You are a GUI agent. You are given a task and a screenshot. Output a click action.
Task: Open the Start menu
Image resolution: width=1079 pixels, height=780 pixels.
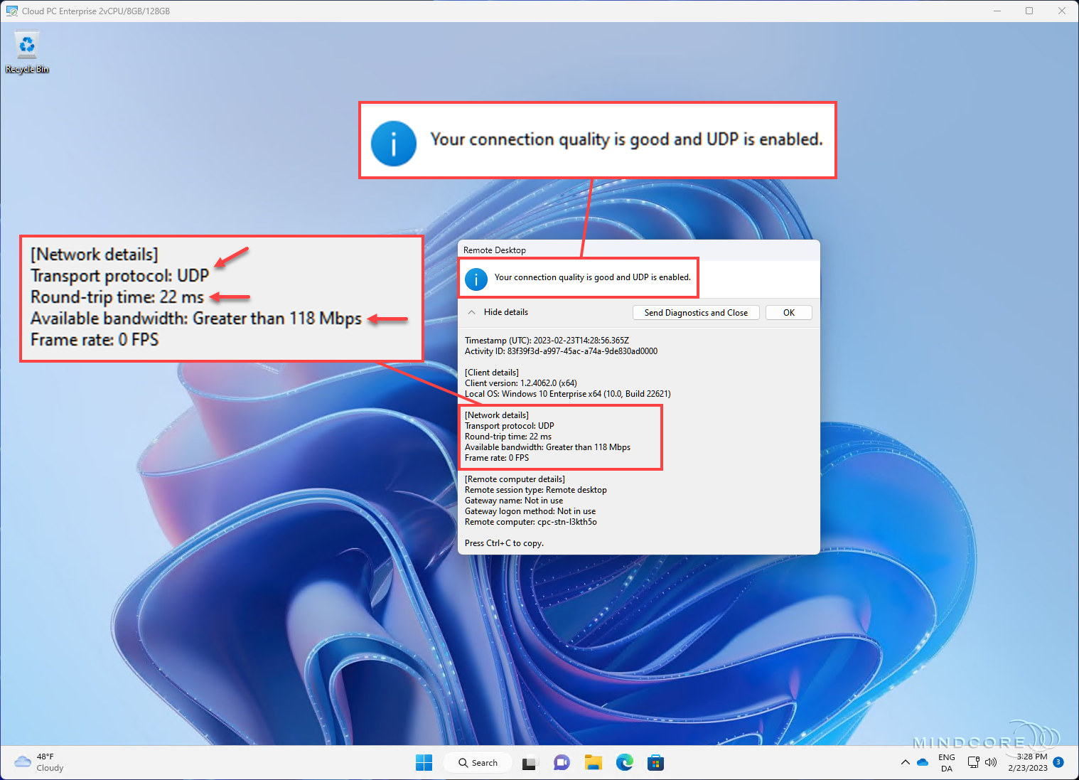coord(424,762)
